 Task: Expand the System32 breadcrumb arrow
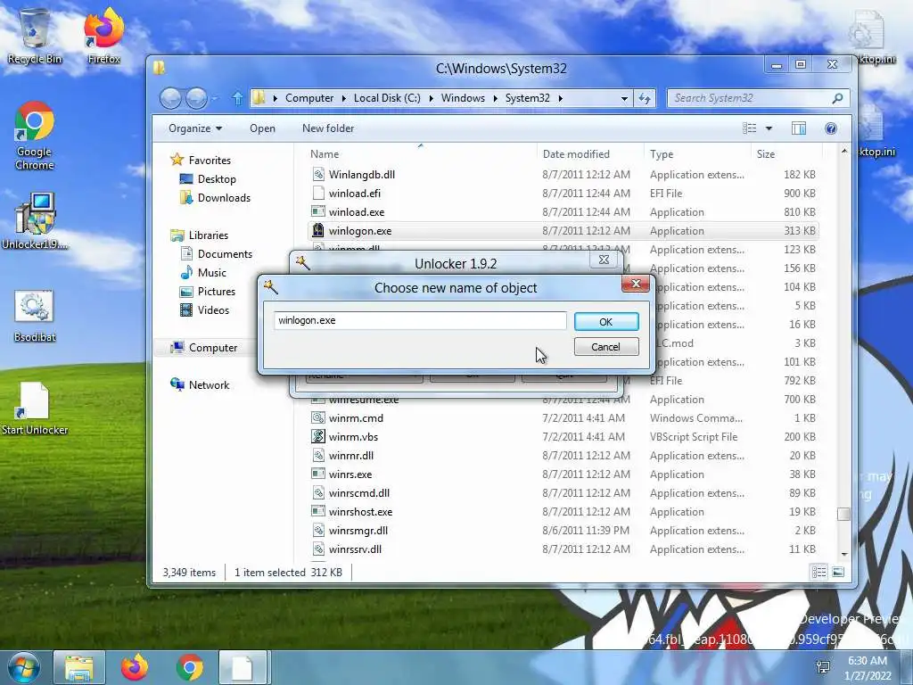[x=560, y=98]
